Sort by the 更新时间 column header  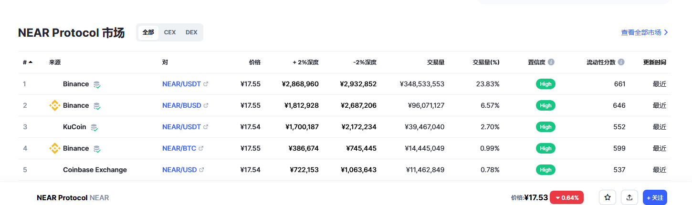tap(655, 62)
